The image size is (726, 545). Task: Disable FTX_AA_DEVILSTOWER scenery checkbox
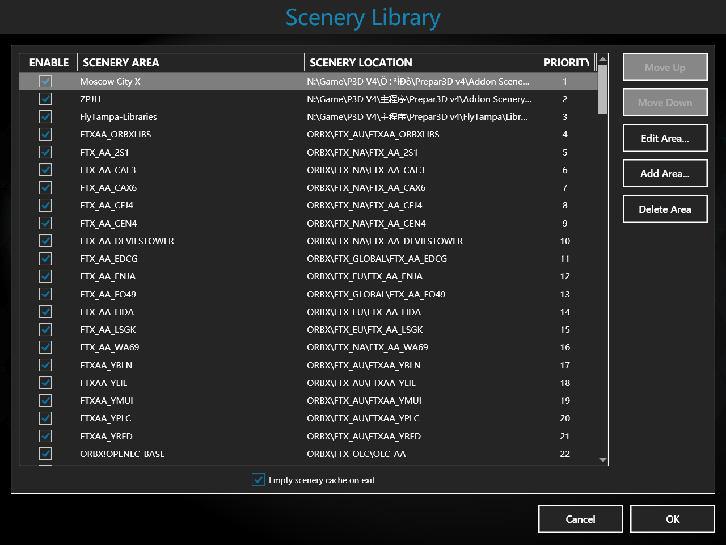(45, 241)
